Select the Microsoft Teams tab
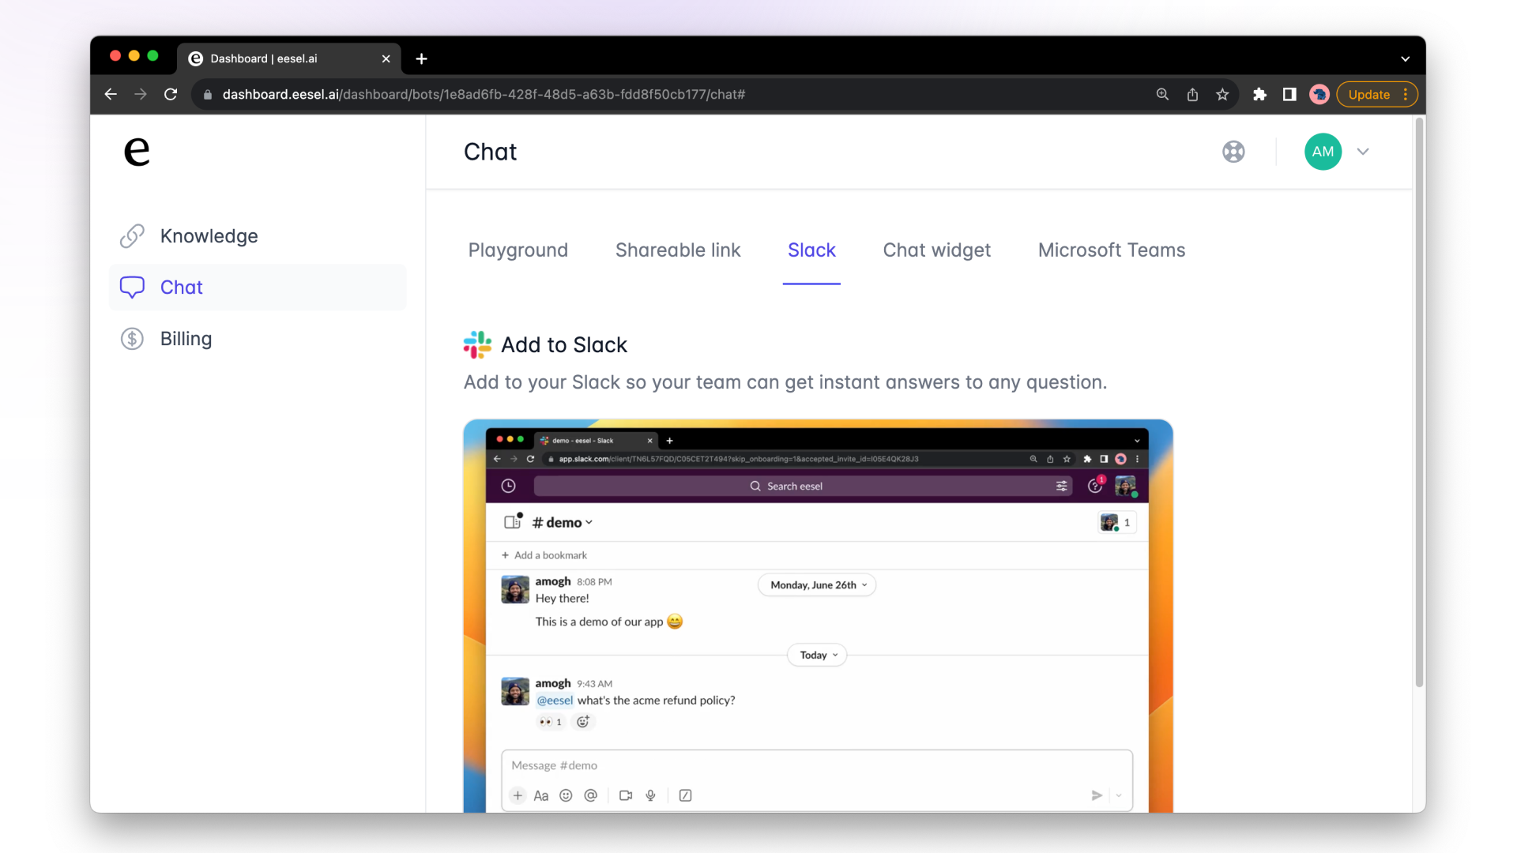 [1112, 250]
